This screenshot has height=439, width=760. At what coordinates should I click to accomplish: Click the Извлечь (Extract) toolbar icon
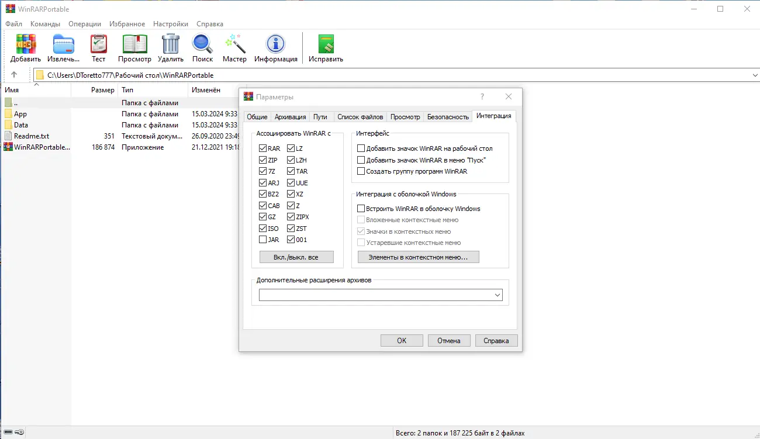[x=64, y=44]
